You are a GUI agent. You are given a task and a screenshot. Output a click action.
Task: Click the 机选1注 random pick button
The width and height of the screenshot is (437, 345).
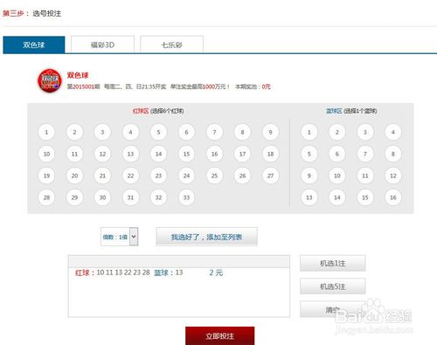tap(332, 263)
